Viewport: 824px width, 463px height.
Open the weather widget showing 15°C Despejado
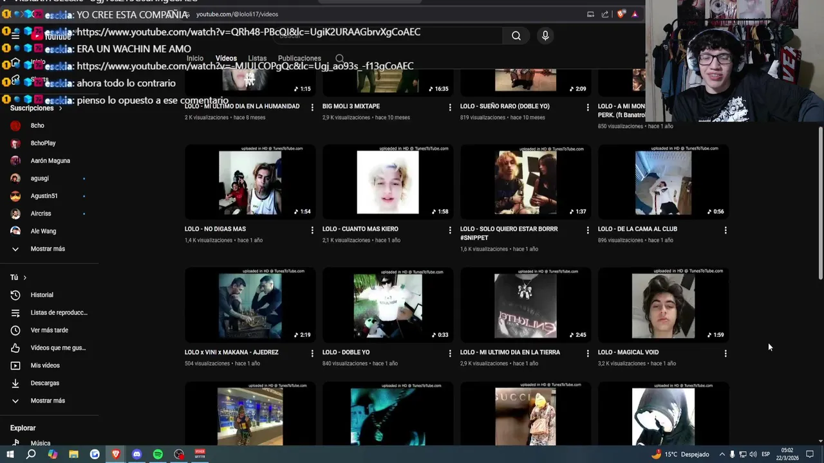point(680,455)
